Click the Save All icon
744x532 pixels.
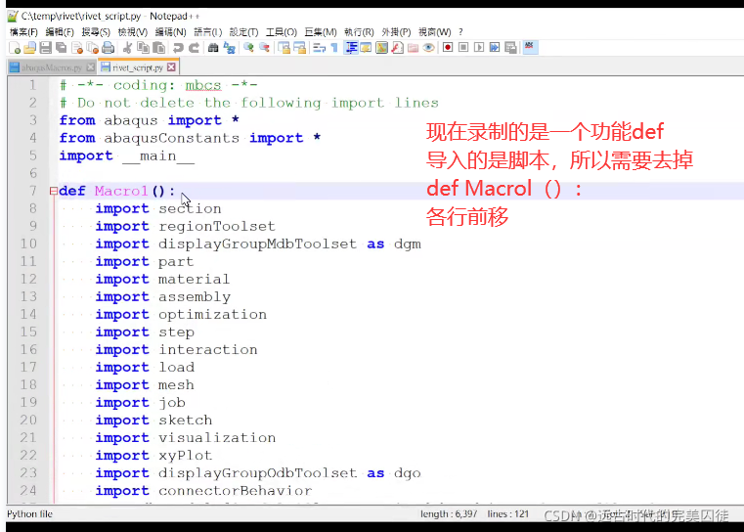[62, 48]
